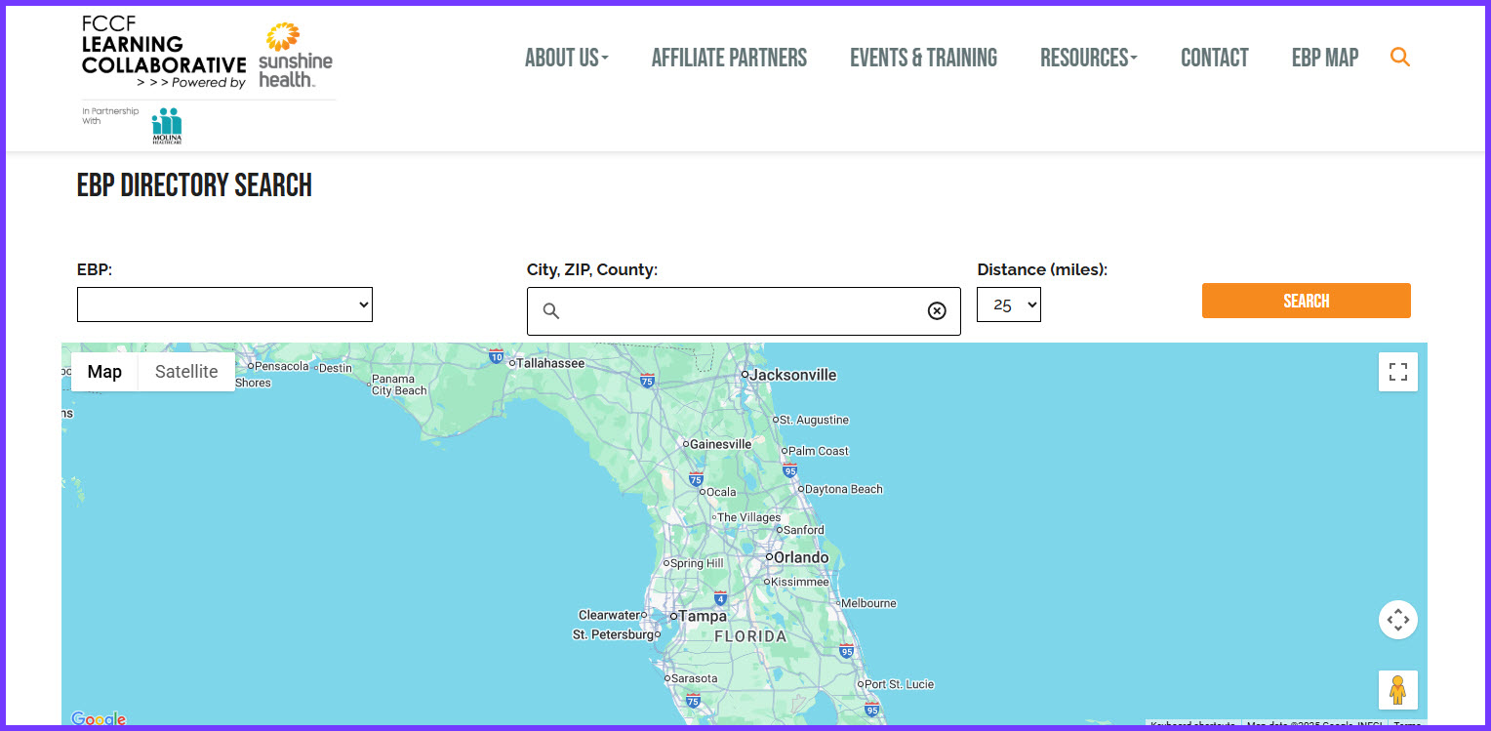
Task: Clear the City, ZIP, County field
Action: point(937,311)
